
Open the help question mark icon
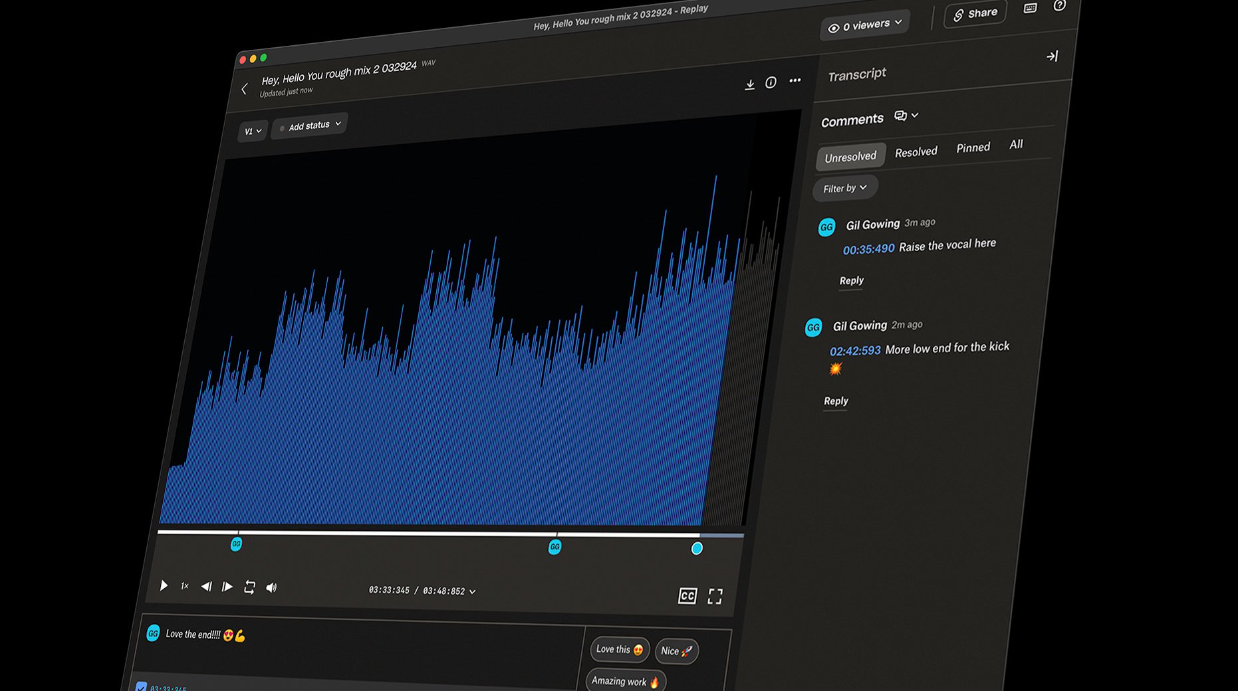(x=1059, y=5)
